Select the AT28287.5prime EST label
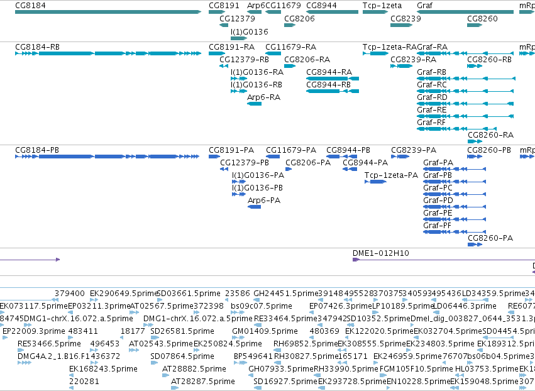535x391 pixels. coord(202,382)
